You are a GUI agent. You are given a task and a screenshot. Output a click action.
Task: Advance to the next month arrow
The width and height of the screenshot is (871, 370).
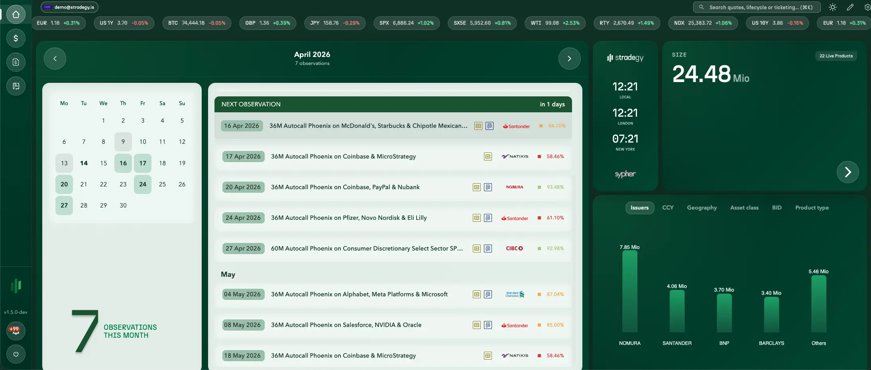click(x=569, y=59)
